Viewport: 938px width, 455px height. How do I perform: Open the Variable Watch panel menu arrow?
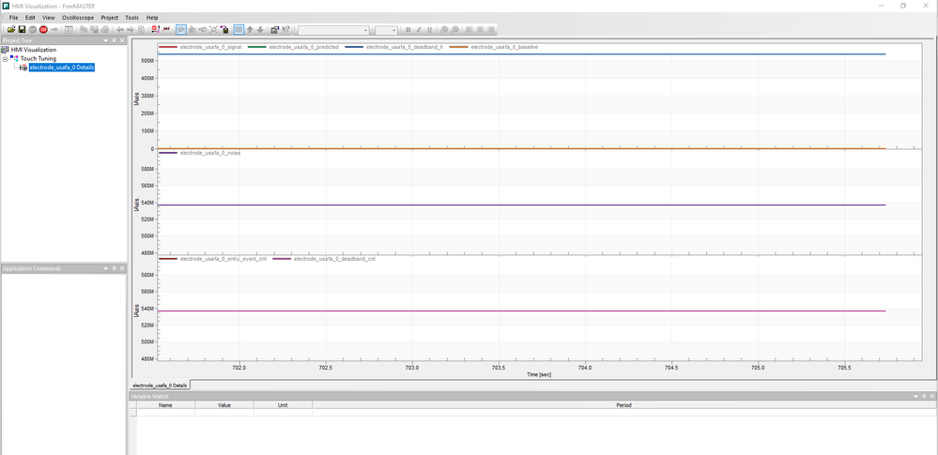tap(915, 396)
